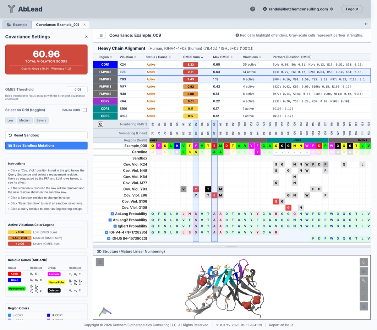Click the clear-selection circle-slash icon by Numbering (IMGT)

[101, 124]
